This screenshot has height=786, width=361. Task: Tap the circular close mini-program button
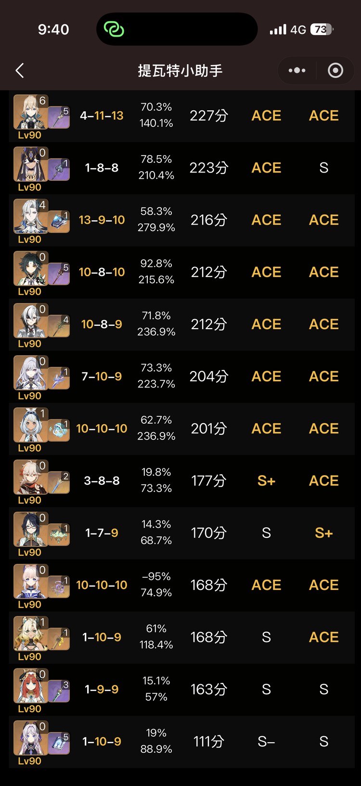click(x=335, y=71)
